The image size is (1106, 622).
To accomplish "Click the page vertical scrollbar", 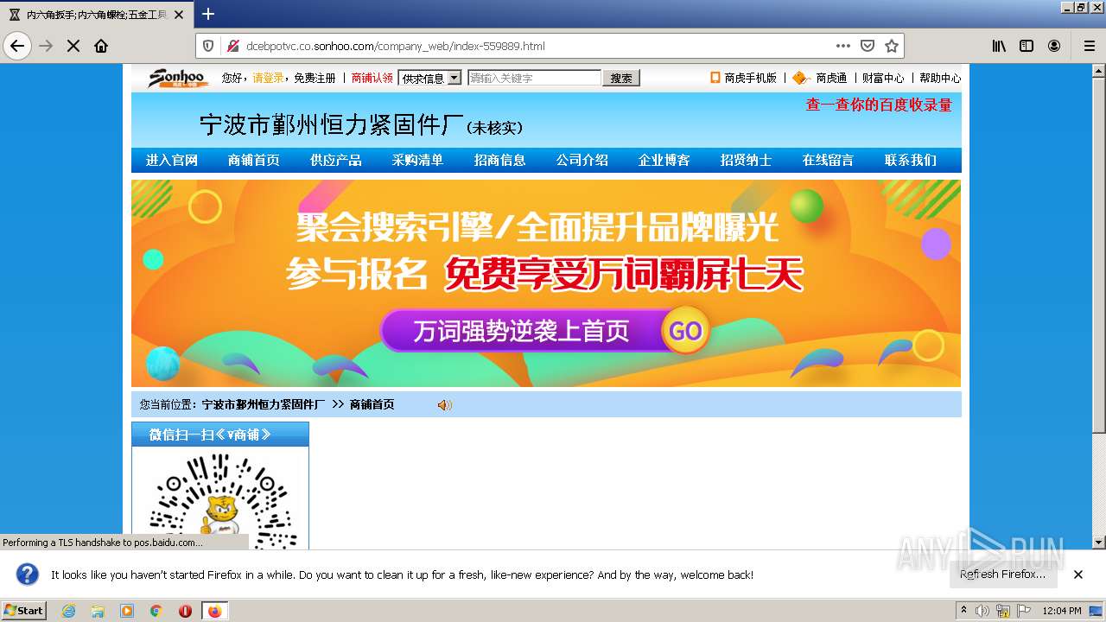I will tap(1099, 307).
